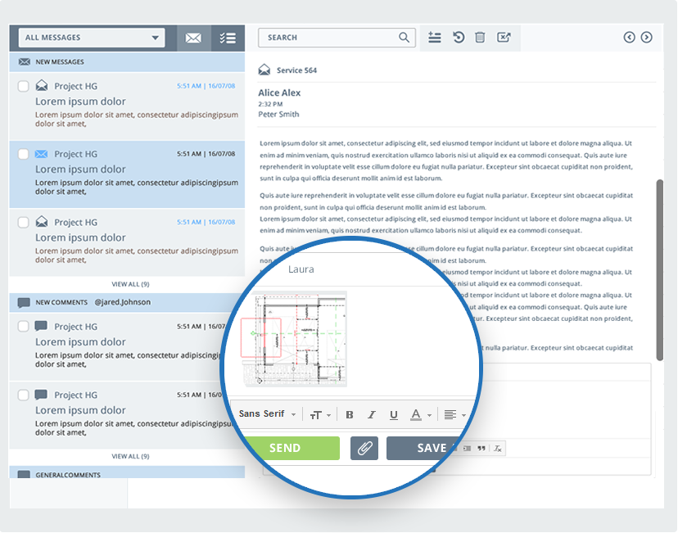
Task: Check the first Project HG message checkbox
Action: tap(23, 86)
